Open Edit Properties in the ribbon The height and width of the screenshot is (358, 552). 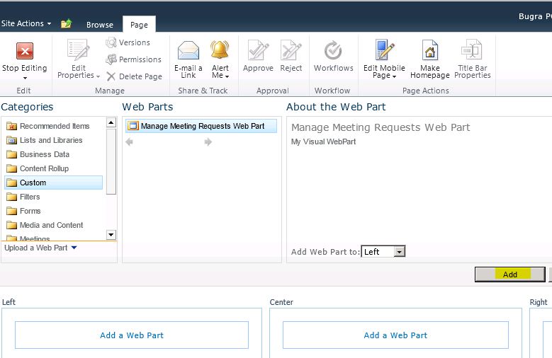pos(77,52)
